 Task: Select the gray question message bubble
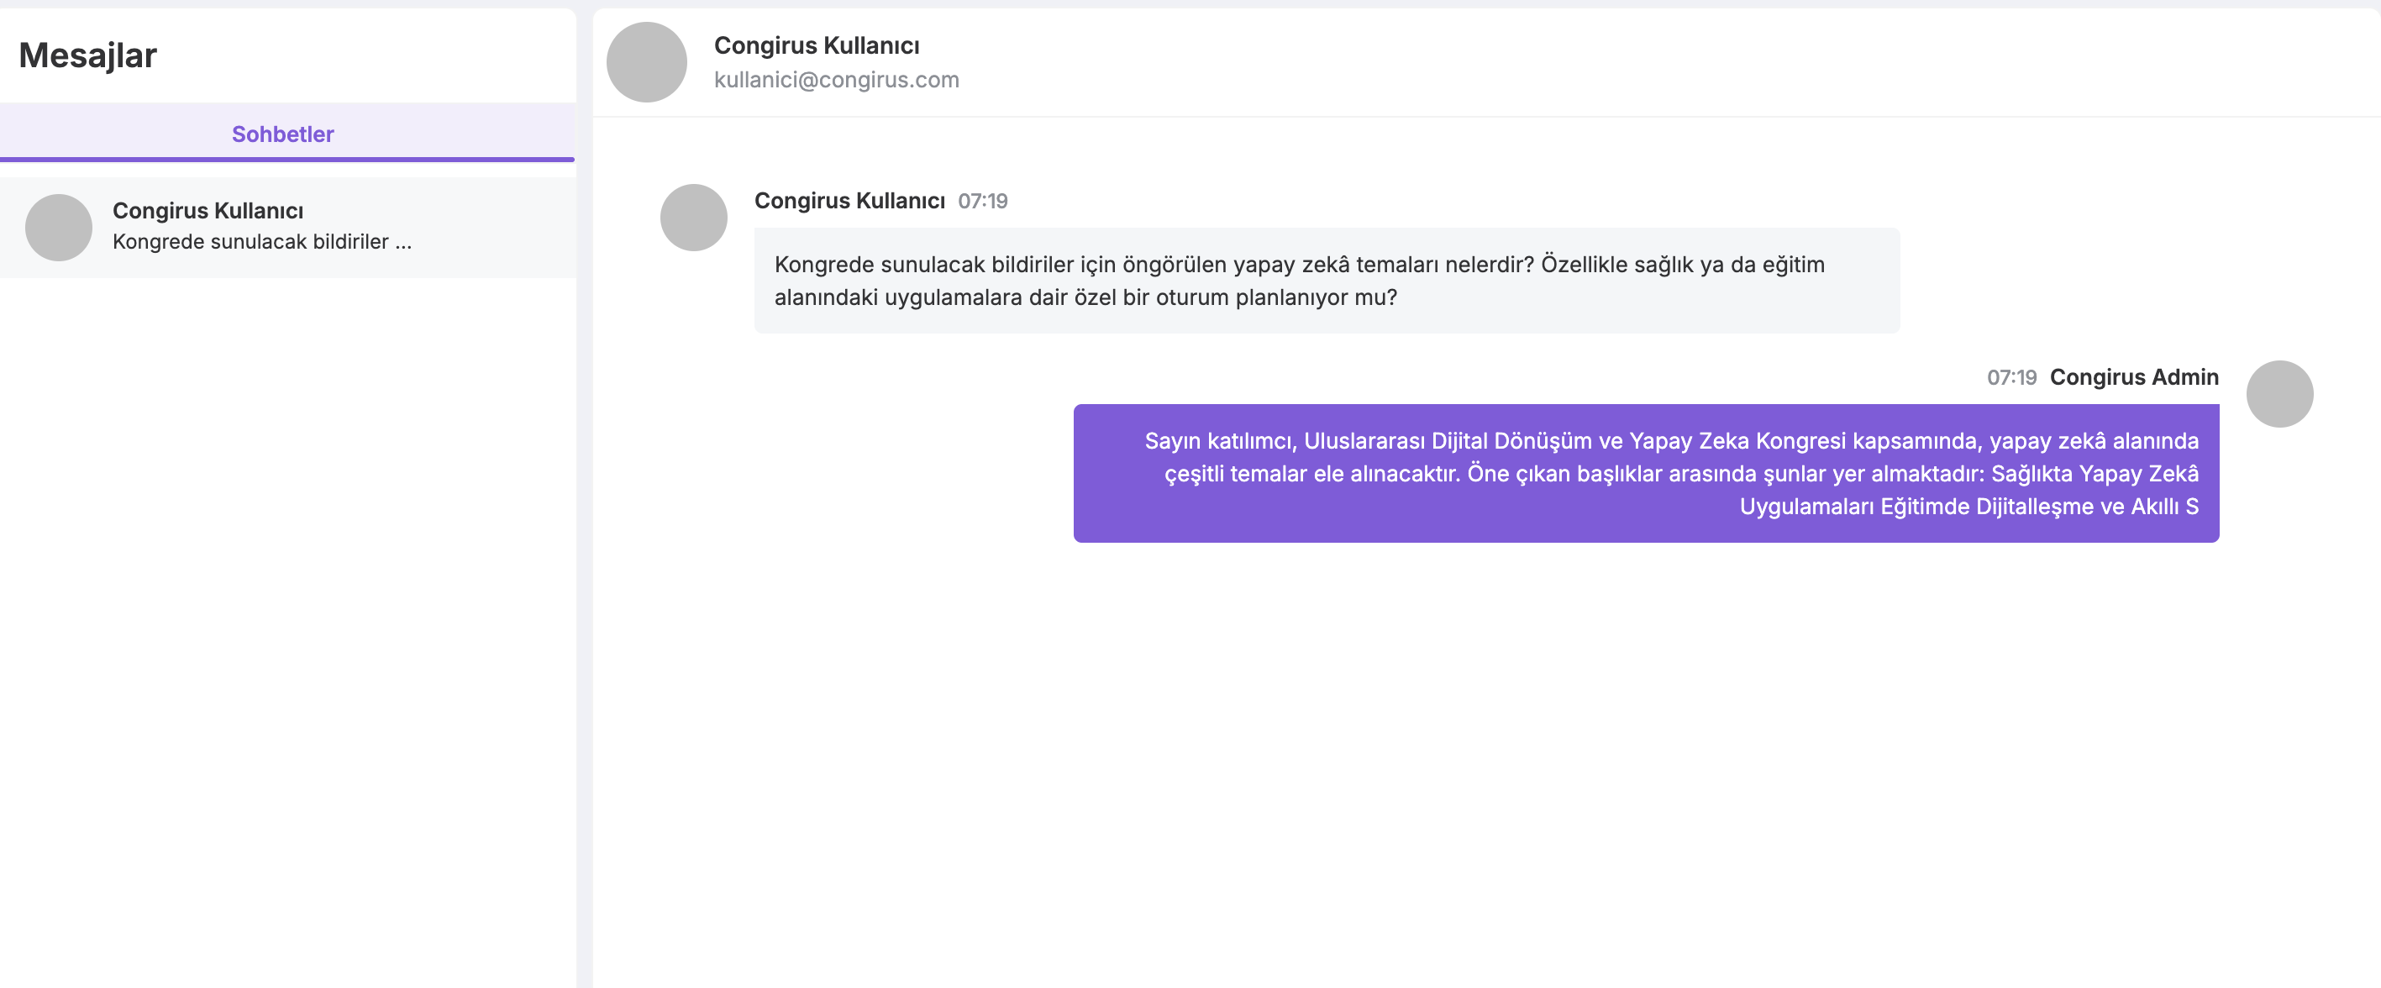click(x=1326, y=280)
